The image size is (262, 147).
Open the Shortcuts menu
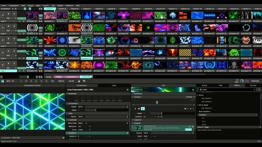coord(69,5)
